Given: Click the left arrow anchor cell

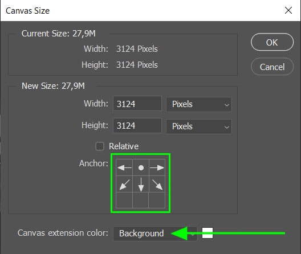Looking at the screenshot, I should pyautogui.click(x=124, y=167).
